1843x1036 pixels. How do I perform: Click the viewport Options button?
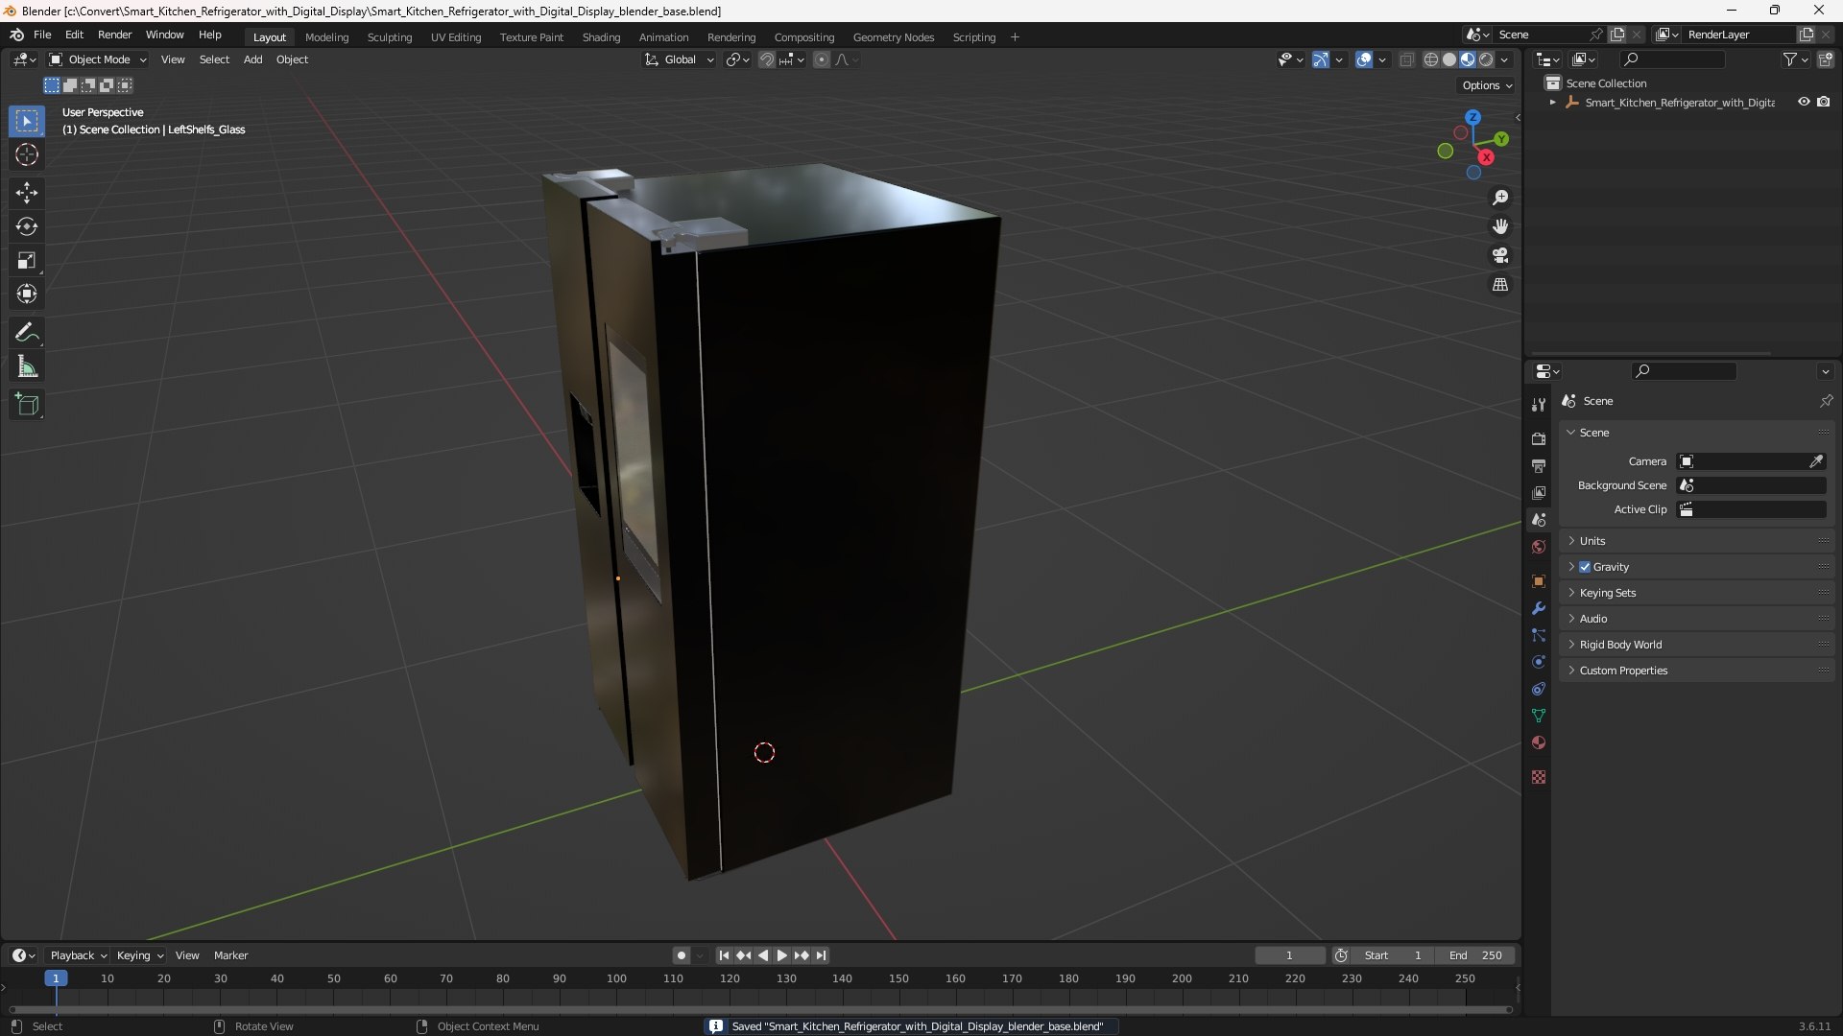[1486, 85]
